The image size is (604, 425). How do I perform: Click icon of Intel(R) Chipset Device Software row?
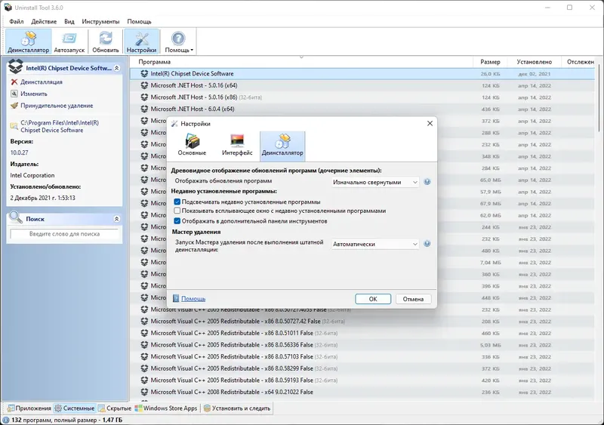click(x=144, y=73)
